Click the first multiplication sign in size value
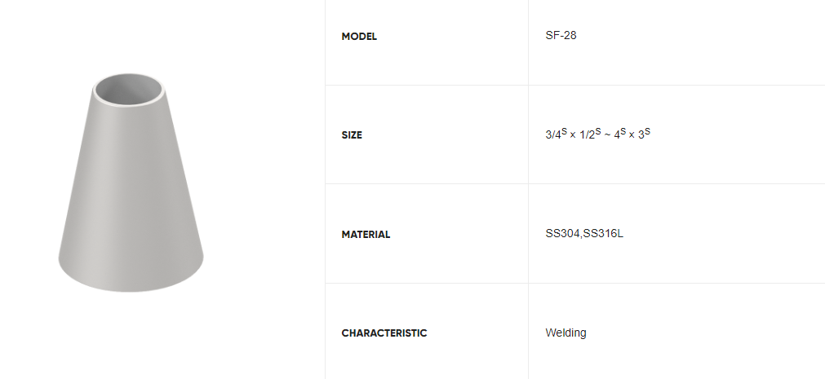Viewport: 825px width, 379px height. pyautogui.click(x=573, y=135)
